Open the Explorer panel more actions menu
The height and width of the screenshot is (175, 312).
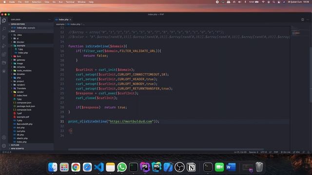coord(50,19)
